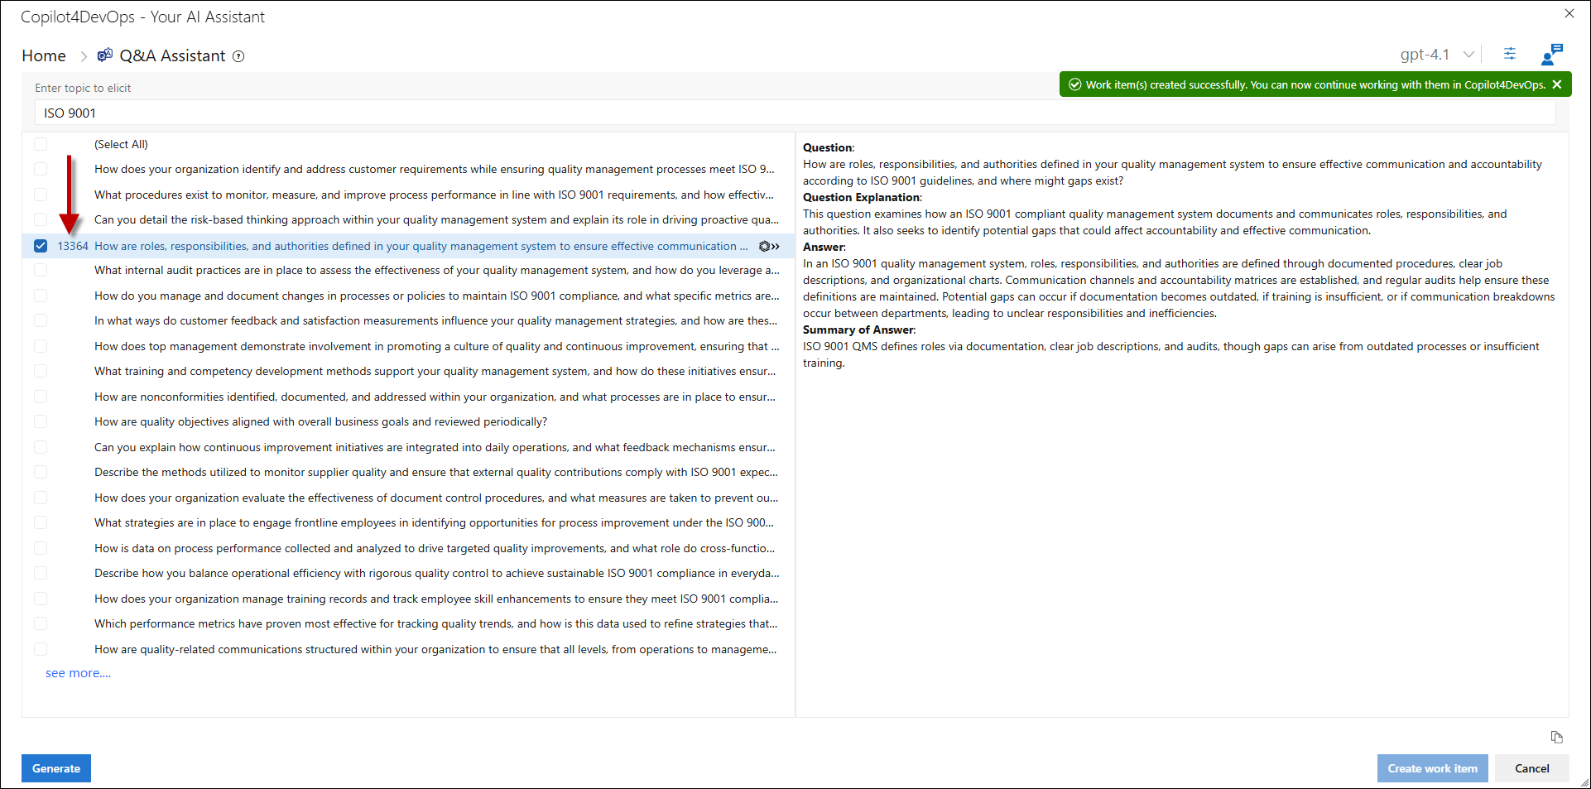
Task: Open the settings sliders icon
Action: pyautogui.click(x=1510, y=54)
